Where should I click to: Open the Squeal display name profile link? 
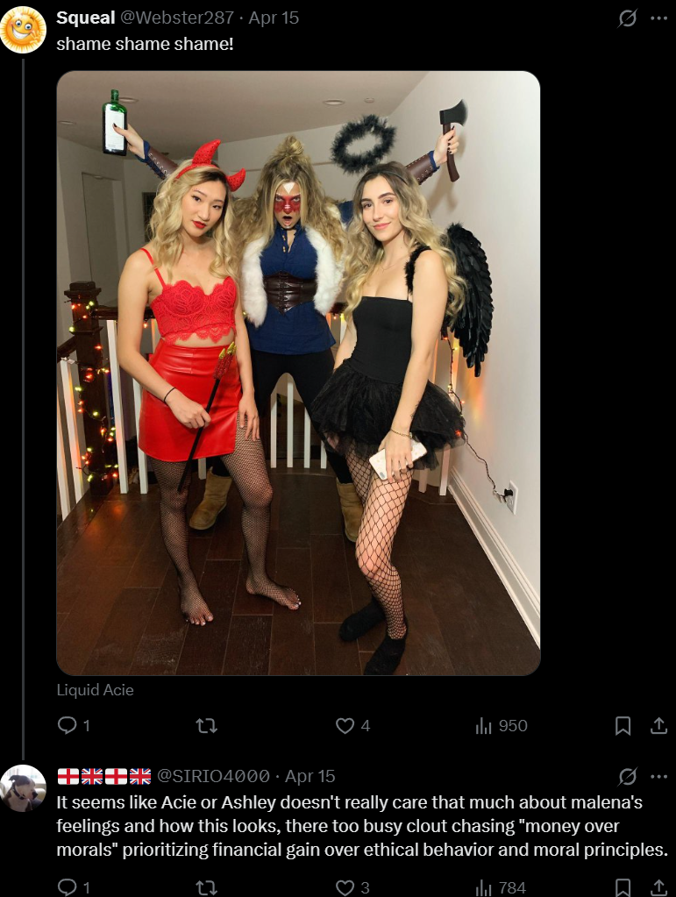86,18
